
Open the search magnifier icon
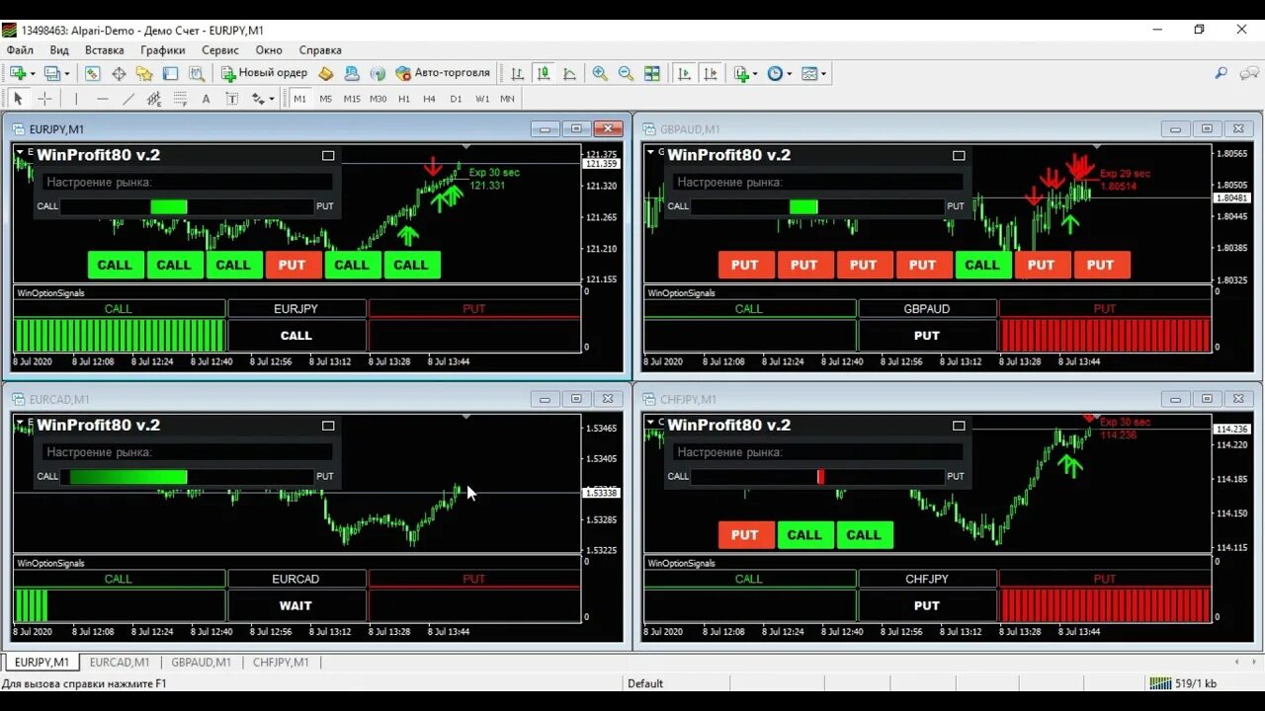click(x=1222, y=73)
